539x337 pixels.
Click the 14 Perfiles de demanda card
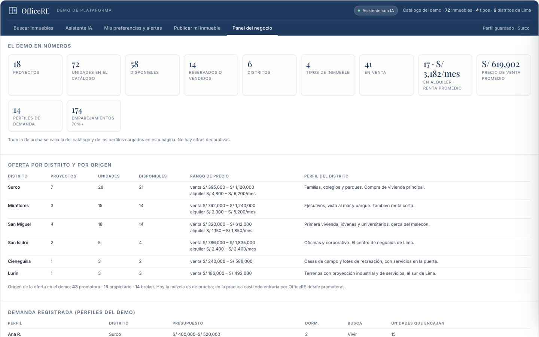tap(35, 116)
